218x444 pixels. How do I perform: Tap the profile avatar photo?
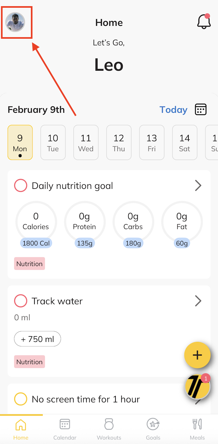[x=15, y=22]
